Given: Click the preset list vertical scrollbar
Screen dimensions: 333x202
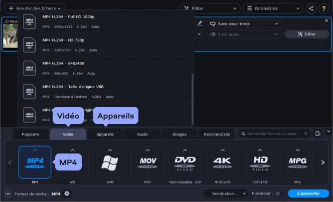Looking at the screenshot, I should [x=193, y=99].
